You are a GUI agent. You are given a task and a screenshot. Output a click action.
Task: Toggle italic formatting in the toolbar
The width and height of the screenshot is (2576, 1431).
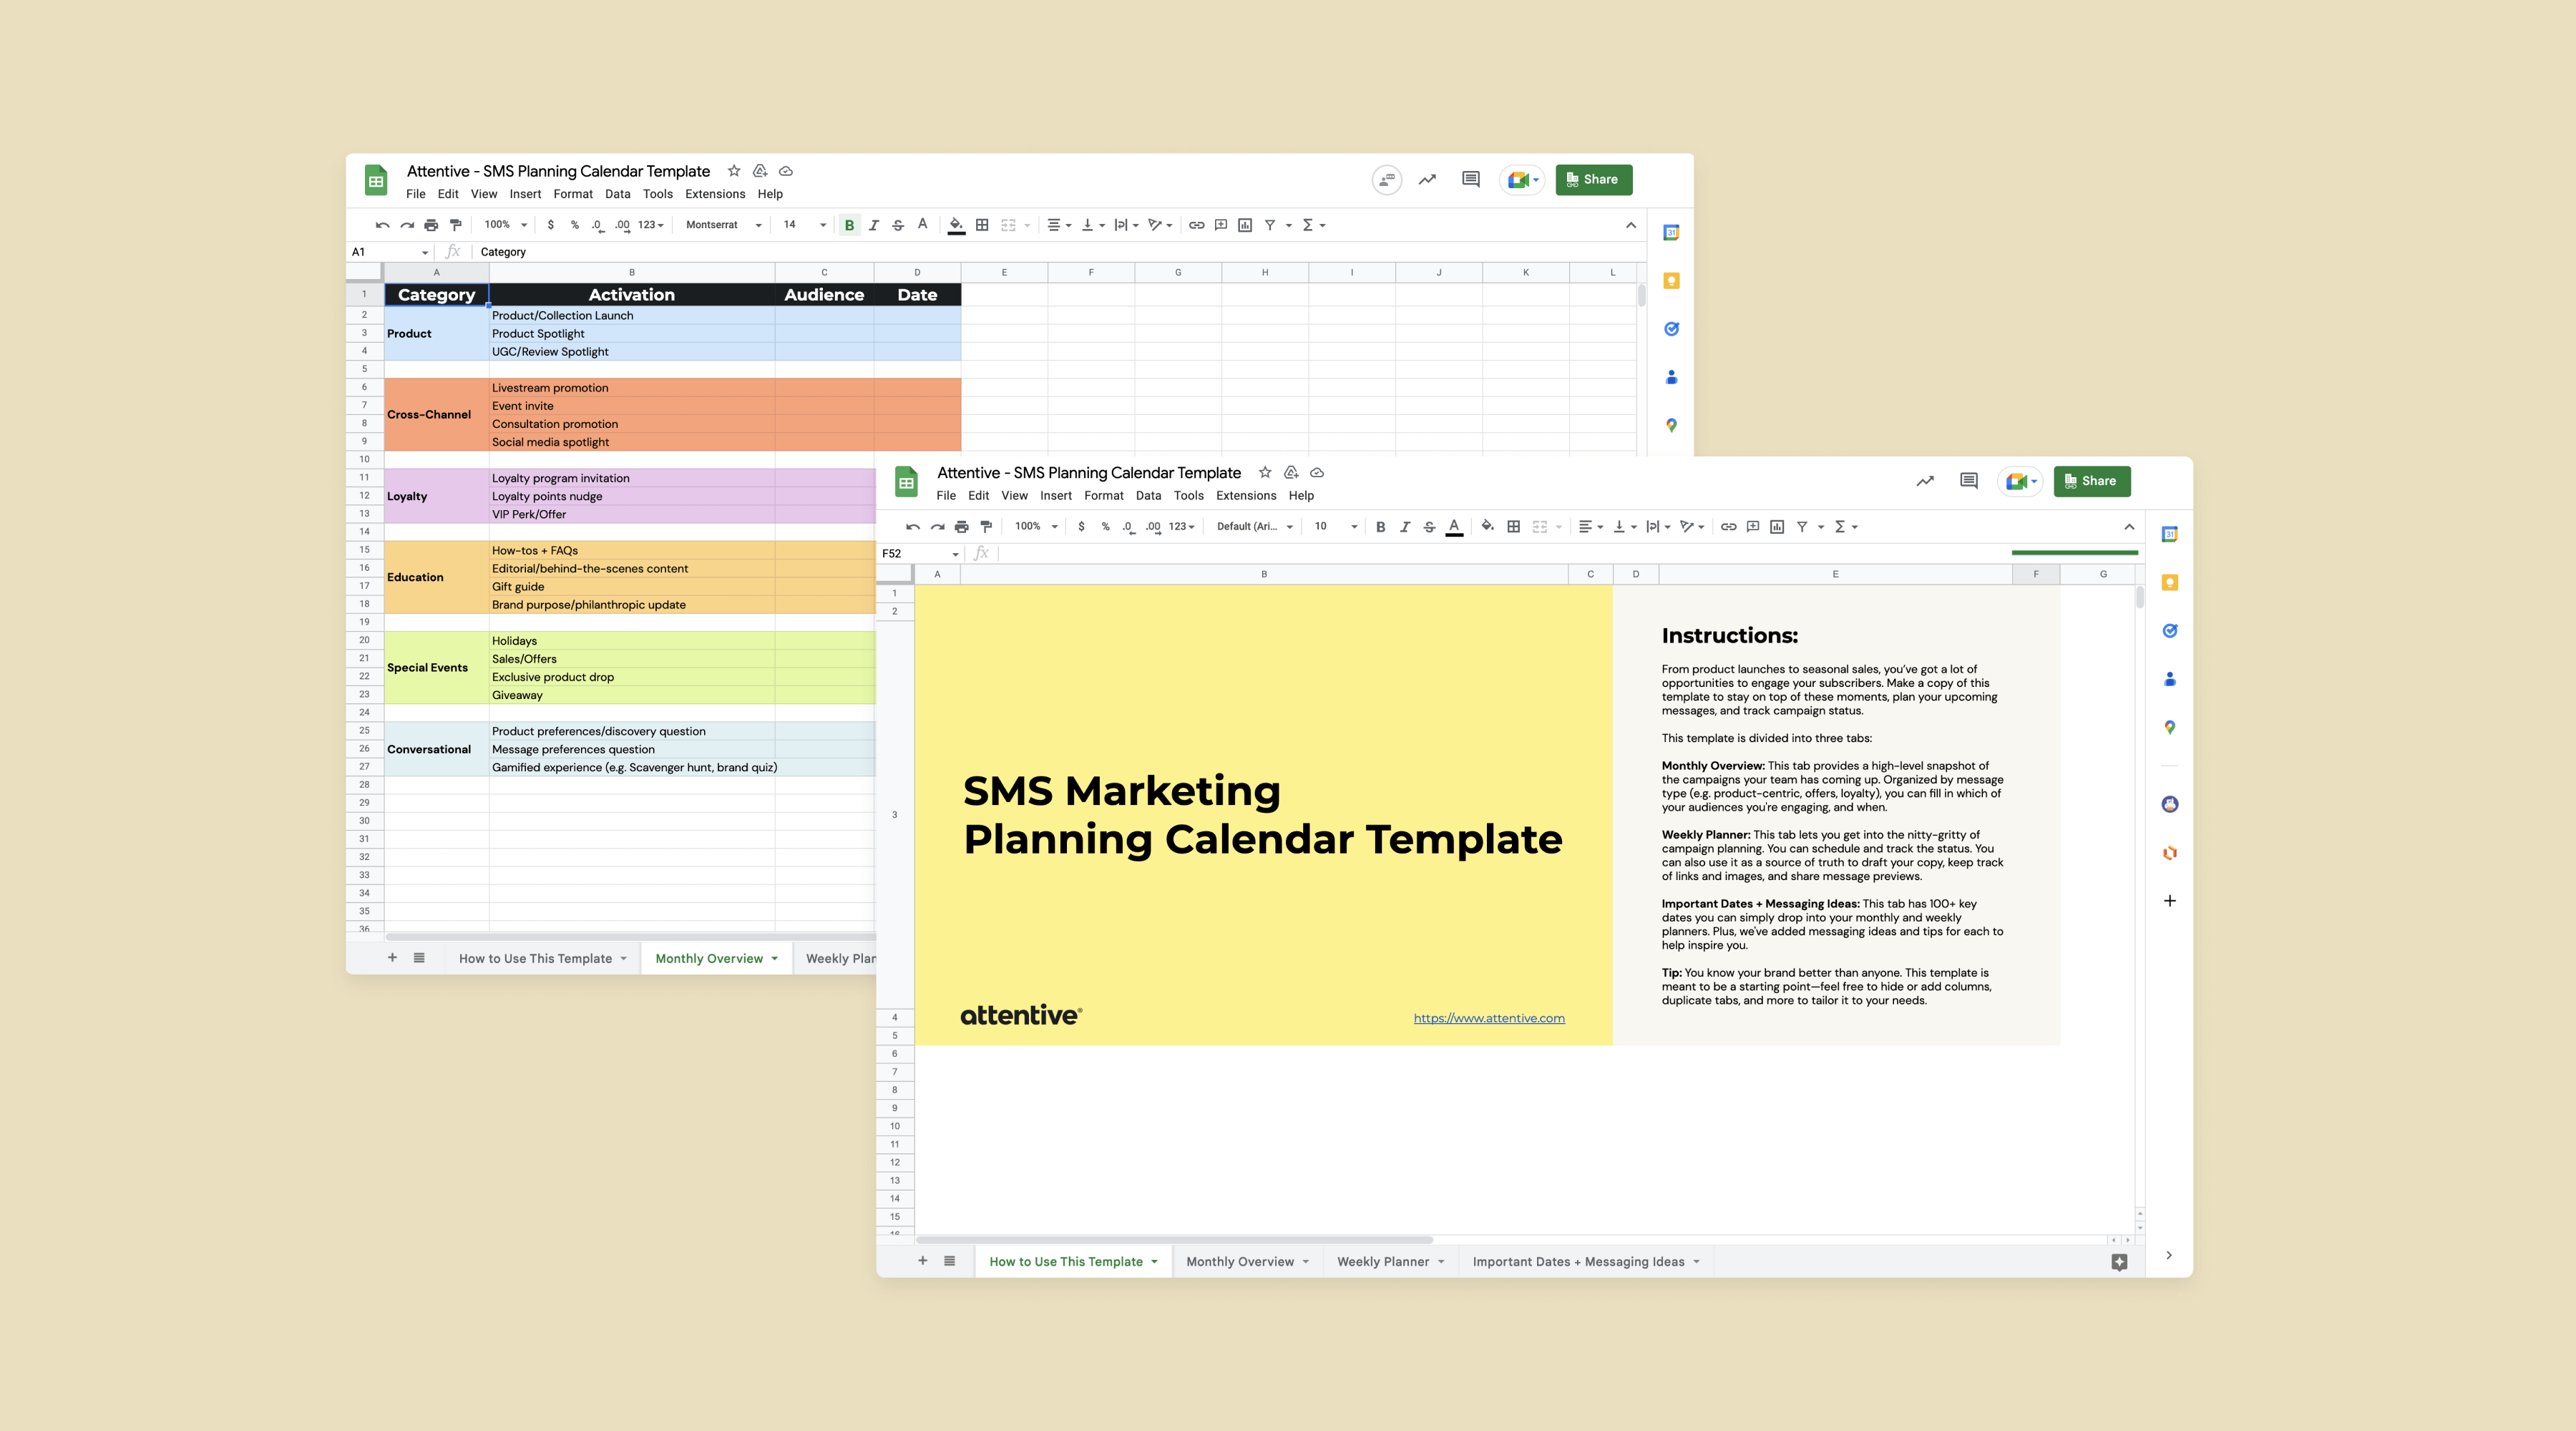point(1406,526)
